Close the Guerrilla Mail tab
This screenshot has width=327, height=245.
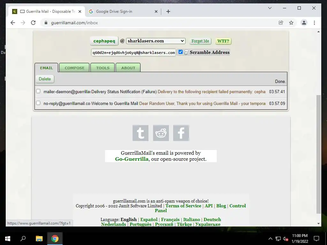pyautogui.click(x=80, y=11)
